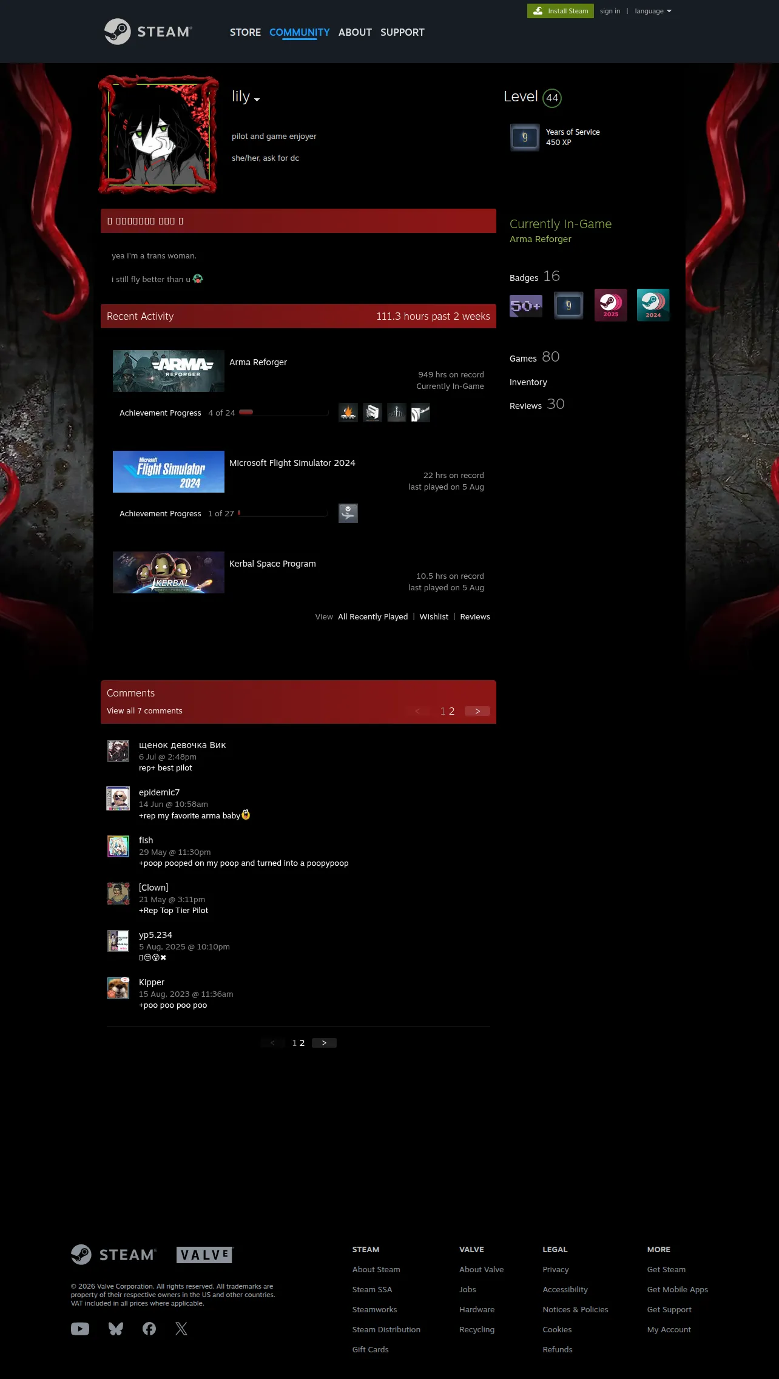This screenshot has height=1379, width=779.
Task: Open the X social icon in footer
Action: click(181, 1329)
